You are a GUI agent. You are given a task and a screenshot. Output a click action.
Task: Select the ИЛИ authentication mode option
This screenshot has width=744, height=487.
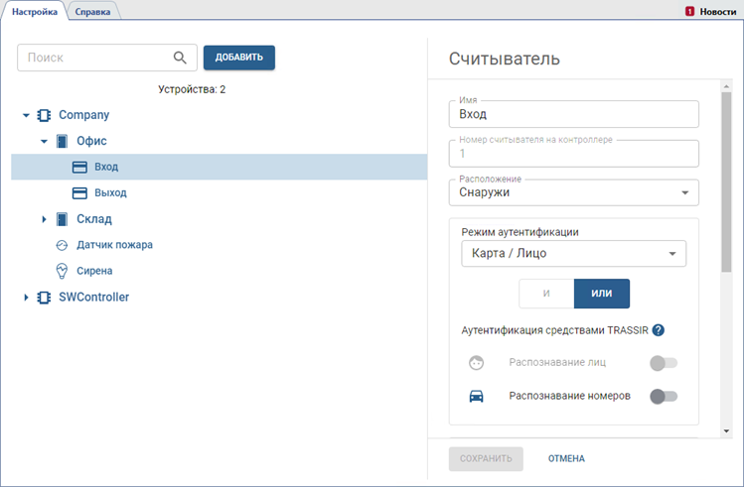click(x=601, y=295)
